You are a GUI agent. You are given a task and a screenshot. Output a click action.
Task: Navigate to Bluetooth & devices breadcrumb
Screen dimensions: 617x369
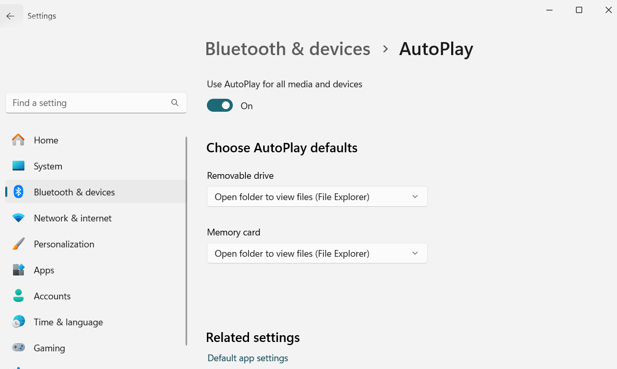[287, 49]
